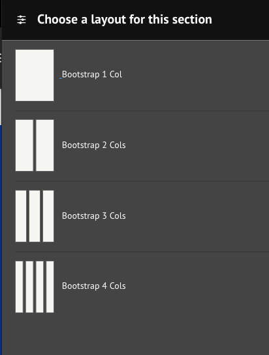
Task: Select the Bootstrap 3 Cols text
Action: [x=93, y=215]
